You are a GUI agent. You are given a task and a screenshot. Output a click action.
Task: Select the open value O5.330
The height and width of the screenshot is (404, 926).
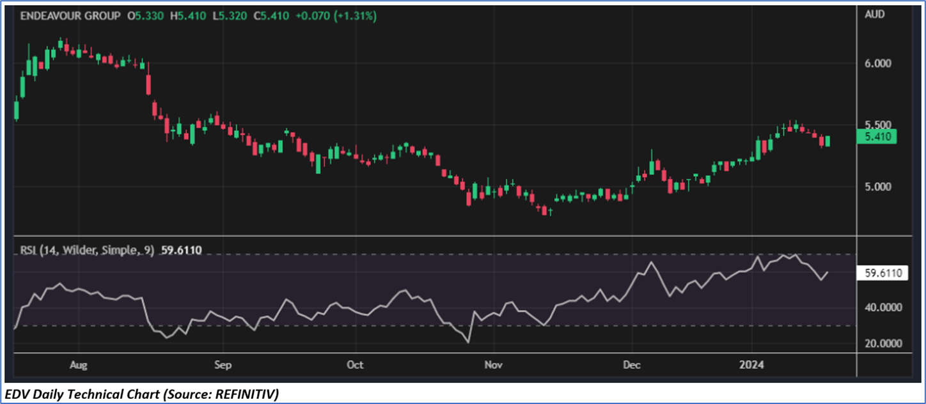(x=146, y=17)
